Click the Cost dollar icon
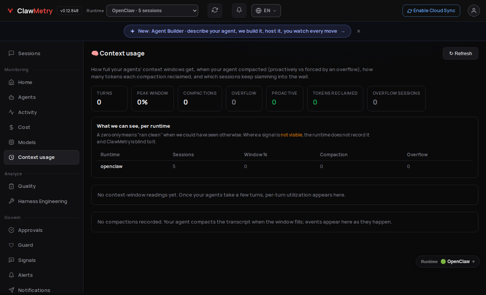 click(11, 127)
